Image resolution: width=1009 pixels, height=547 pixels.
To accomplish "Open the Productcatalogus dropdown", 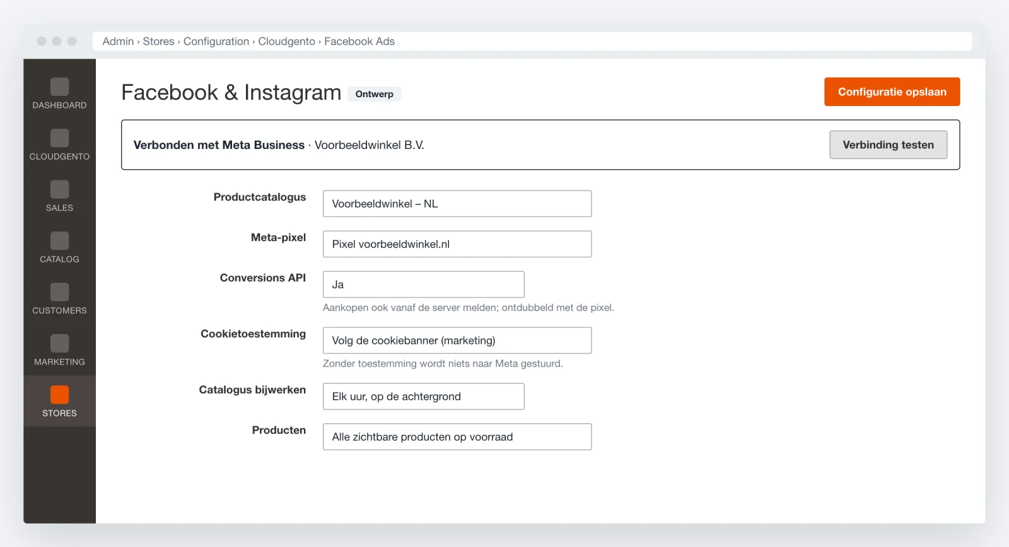I will 457,204.
